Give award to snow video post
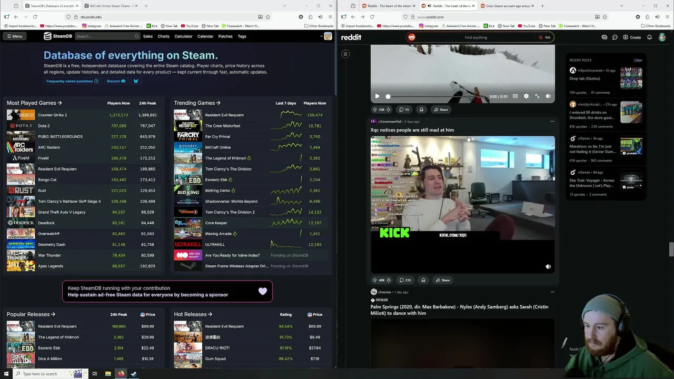The image size is (674, 379). pyautogui.click(x=421, y=109)
